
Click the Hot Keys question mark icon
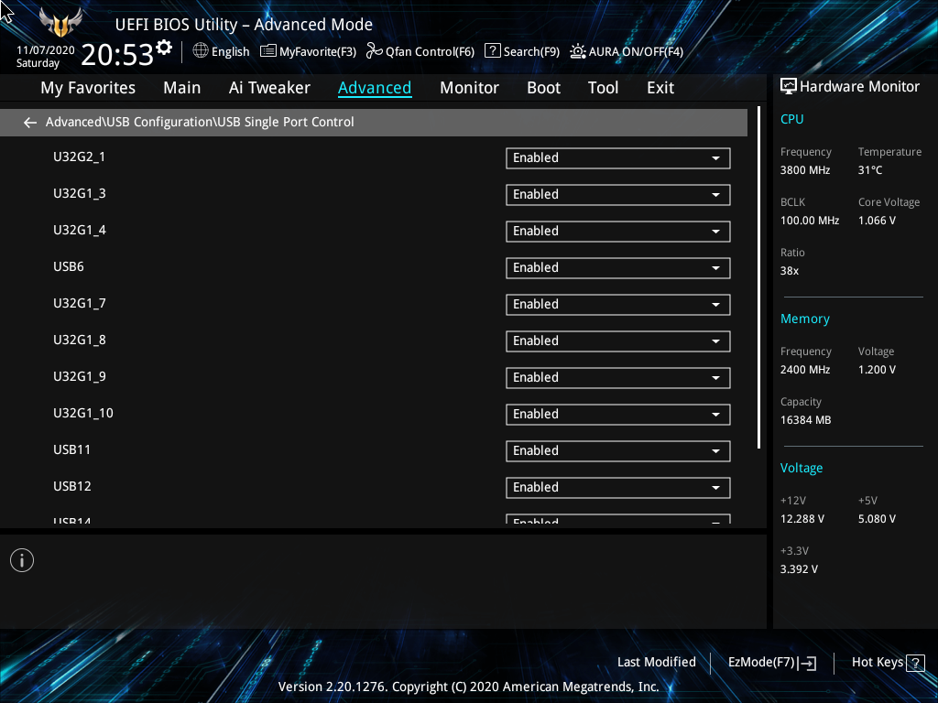915,663
